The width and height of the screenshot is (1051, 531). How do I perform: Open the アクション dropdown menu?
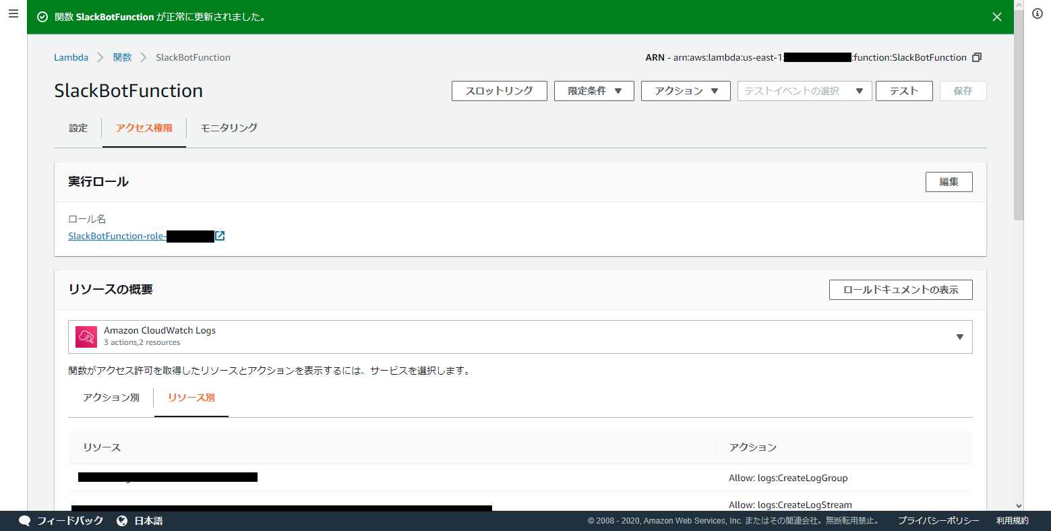[x=686, y=91]
